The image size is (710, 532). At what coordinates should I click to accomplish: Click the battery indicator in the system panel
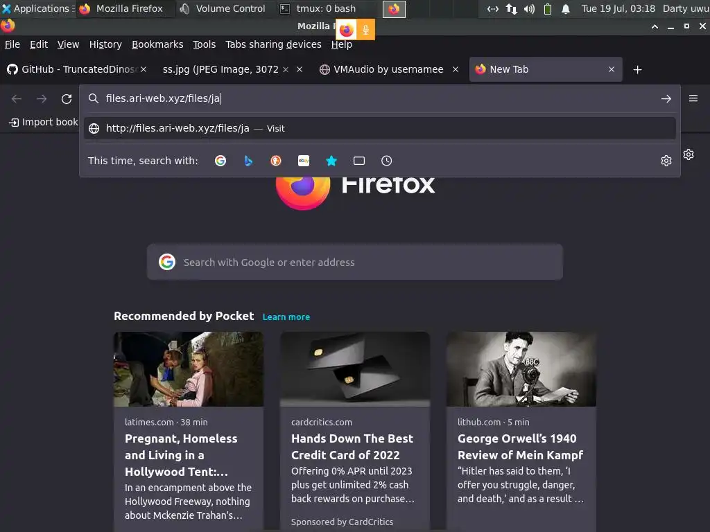548,8
